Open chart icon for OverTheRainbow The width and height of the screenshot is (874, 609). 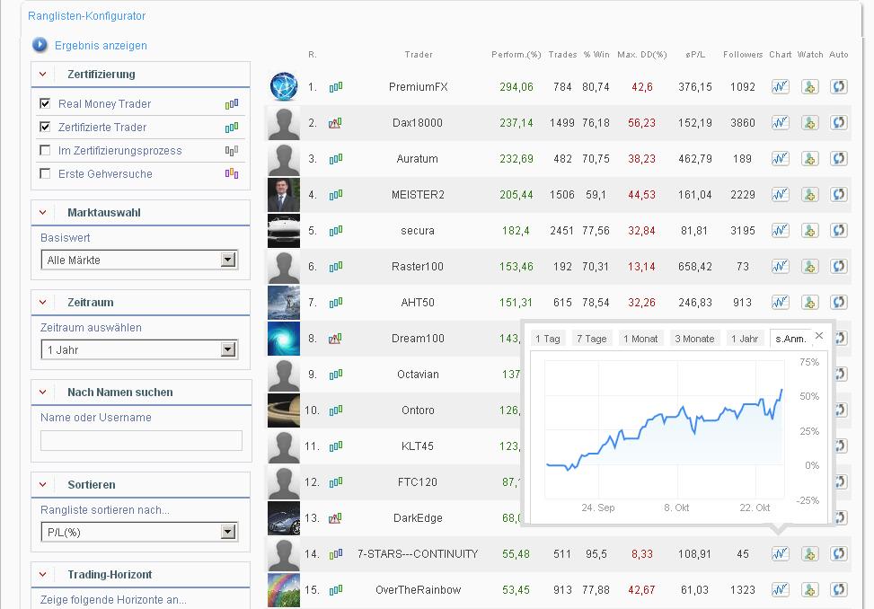pos(780,590)
